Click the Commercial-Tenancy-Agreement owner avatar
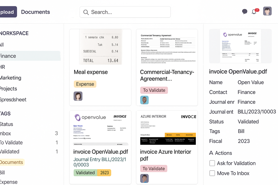The height and width of the screenshot is (185, 278). [x=144, y=100]
